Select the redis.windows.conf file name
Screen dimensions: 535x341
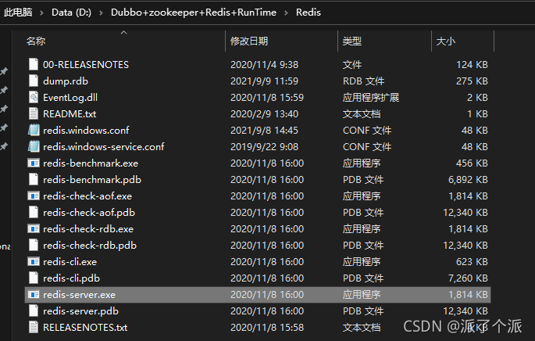point(86,130)
